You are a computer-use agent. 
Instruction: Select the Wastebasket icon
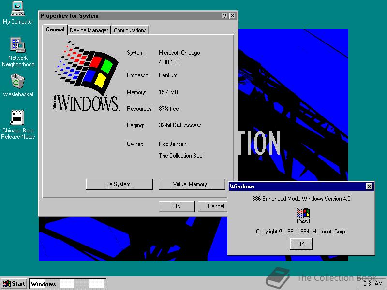[x=18, y=86]
